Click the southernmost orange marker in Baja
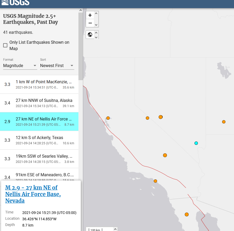This screenshot has height=231, width=234. (187, 214)
